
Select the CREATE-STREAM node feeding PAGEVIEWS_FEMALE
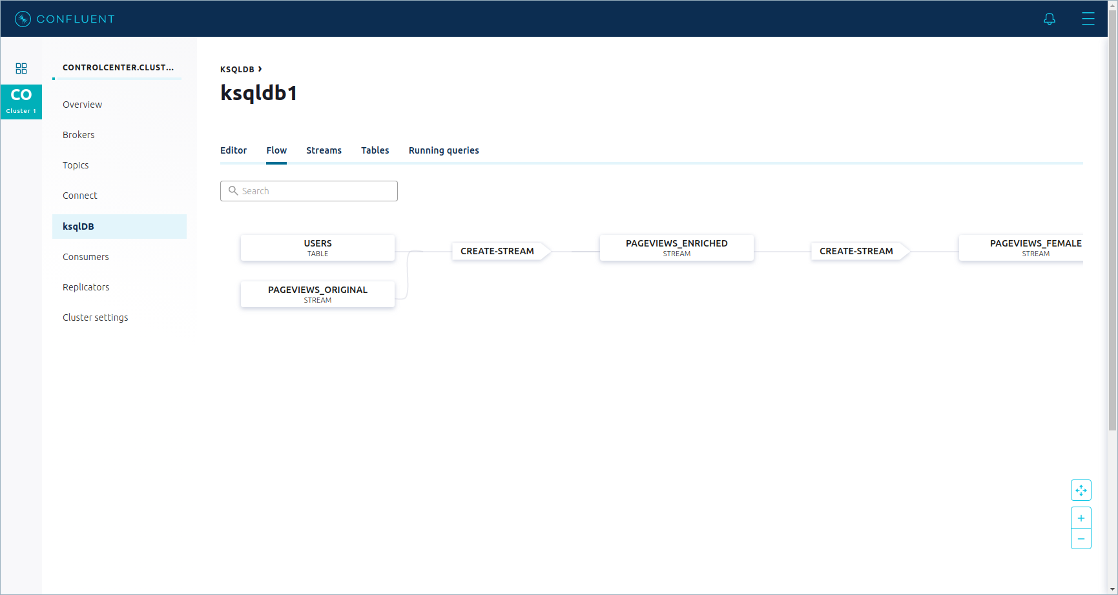point(860,251)
